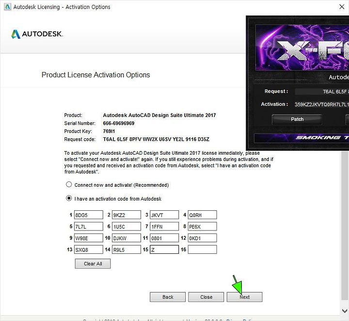The height and width of the screenshot is (321, 349).
Task: Select Connect now and activate radio button
Action: 69,185
